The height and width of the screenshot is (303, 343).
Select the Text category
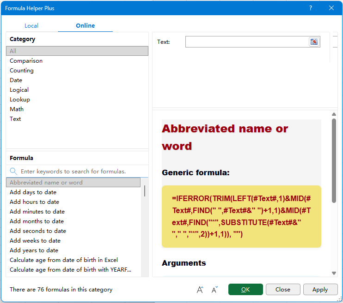tap(77, 119)
